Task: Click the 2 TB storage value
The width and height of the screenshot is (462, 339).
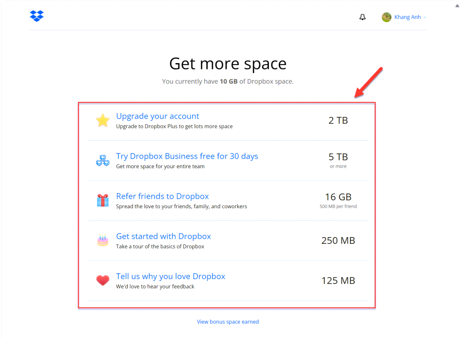Action: (338, 120)
